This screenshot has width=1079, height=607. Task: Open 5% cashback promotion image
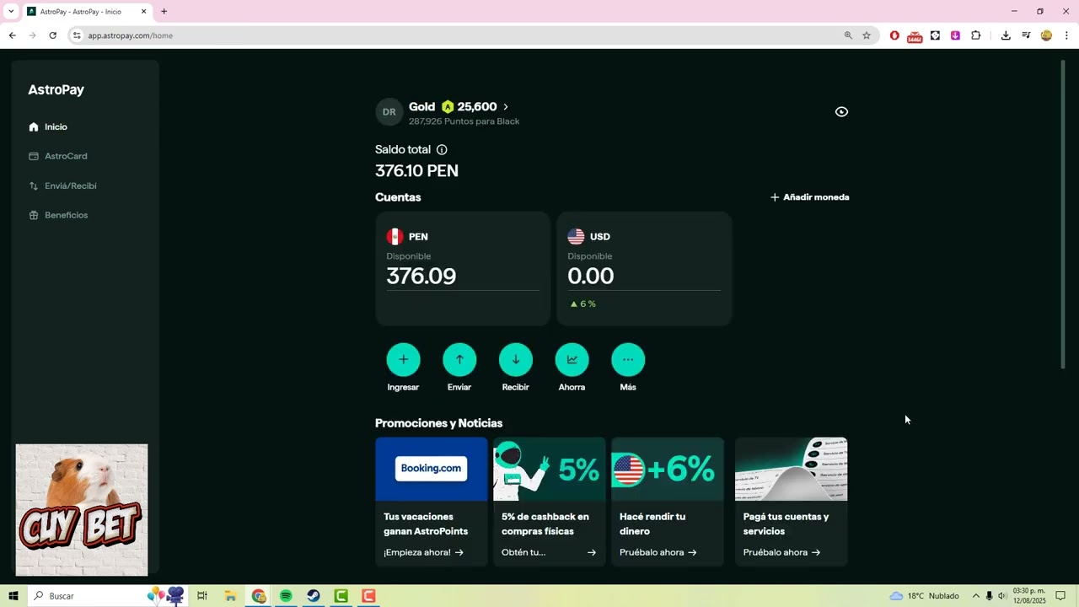[x=550, y=469]
